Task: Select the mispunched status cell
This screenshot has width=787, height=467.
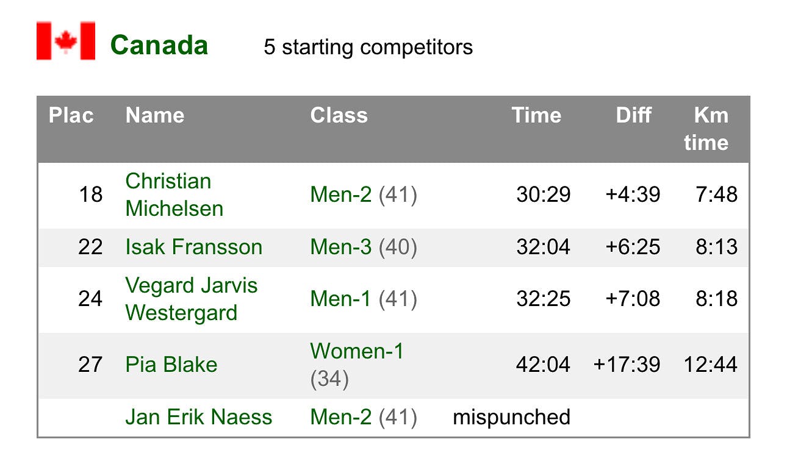Action: pos(512,417)
